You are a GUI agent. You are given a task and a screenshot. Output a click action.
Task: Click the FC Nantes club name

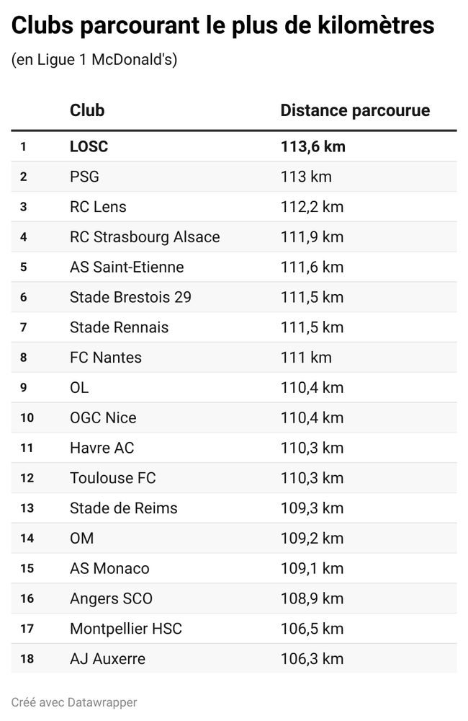pos(106,358)
